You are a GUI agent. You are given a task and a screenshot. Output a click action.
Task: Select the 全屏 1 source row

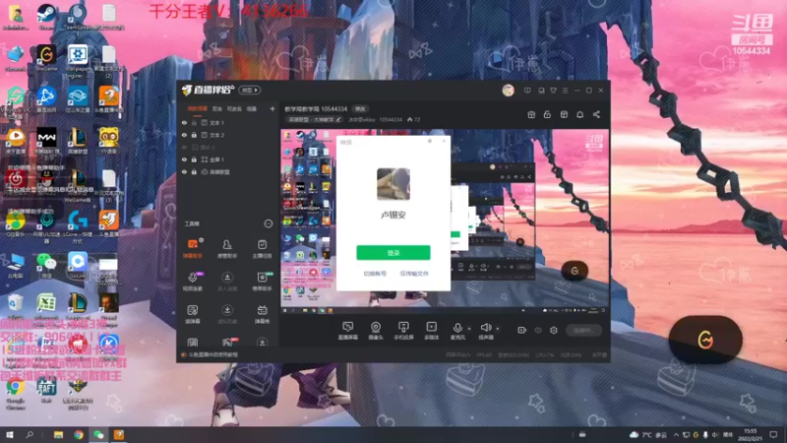click(x=228, y=159)
